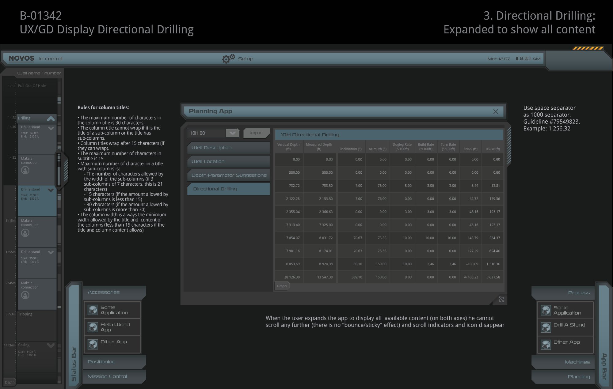613x389 pixels.
Task: Collapse the Drilling section chevron
Action: coord(51,118)
